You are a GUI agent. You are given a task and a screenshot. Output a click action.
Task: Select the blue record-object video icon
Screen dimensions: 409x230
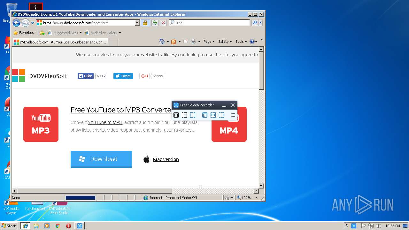click(x=213, y=115)
